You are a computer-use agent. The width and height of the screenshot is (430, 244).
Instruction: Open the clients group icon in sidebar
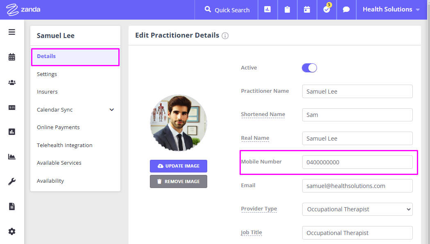[12, 83]
